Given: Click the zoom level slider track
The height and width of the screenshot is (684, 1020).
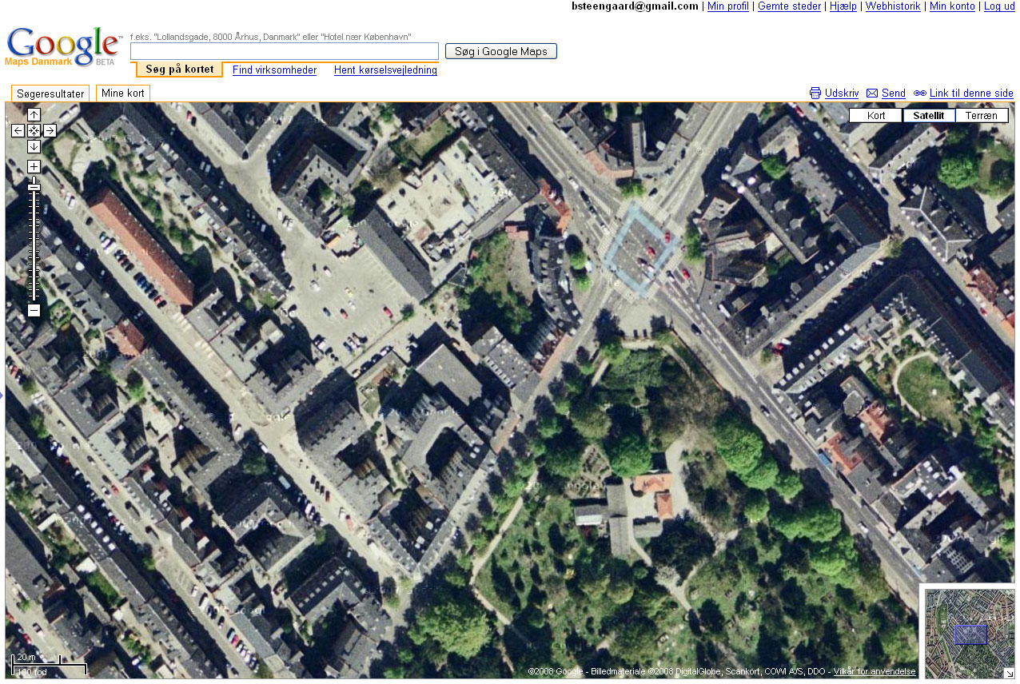Looking at the screenshot, I should click(34, 240).
